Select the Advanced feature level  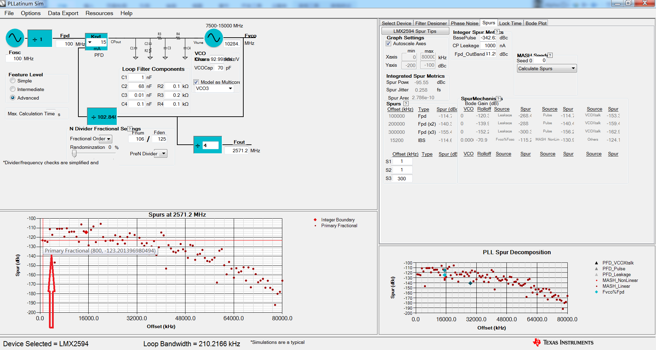(x=13, y=98)
